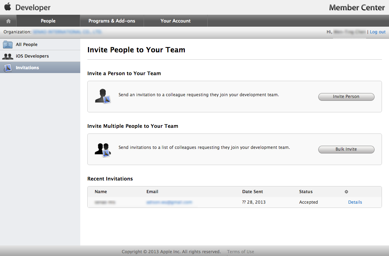Click the Developer title text
Viewport: 389px width, 256px height.
(x=33, y=7)
